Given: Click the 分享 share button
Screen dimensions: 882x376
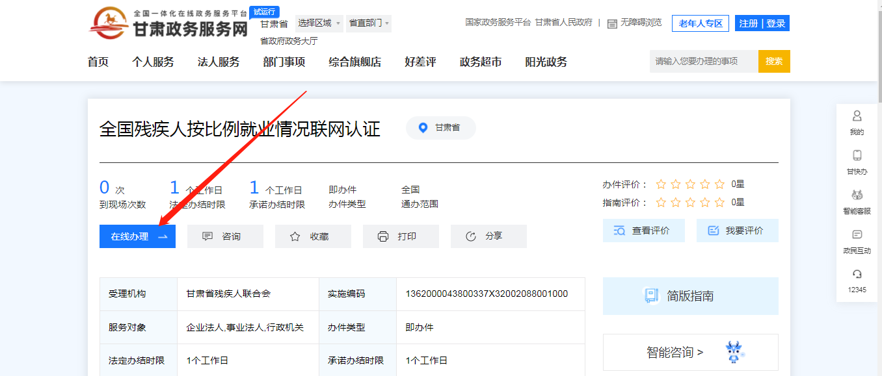Looking at the screenshot, I should click(488, 236).
